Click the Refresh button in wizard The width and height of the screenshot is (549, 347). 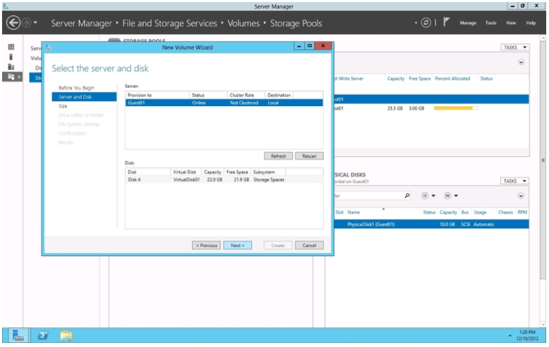click(x=278, y=156)
